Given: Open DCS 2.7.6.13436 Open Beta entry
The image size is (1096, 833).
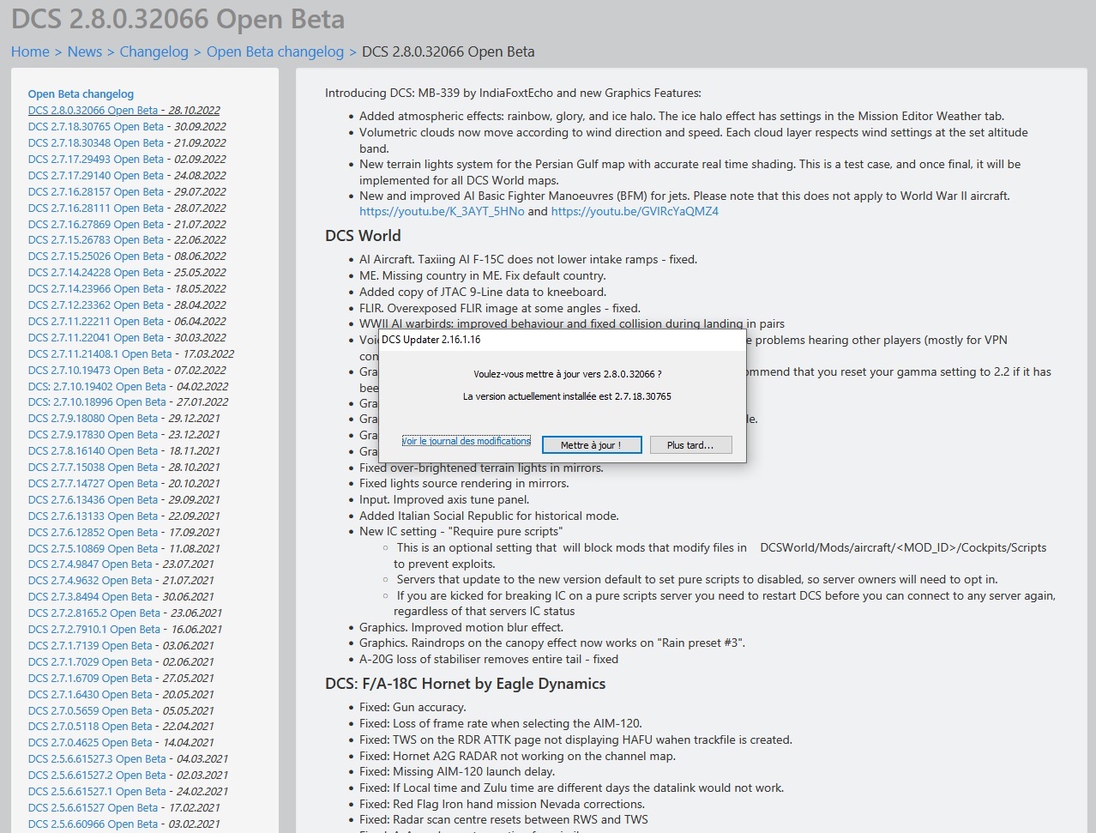Looking at the screenshot, I should [x=93, y=499].
